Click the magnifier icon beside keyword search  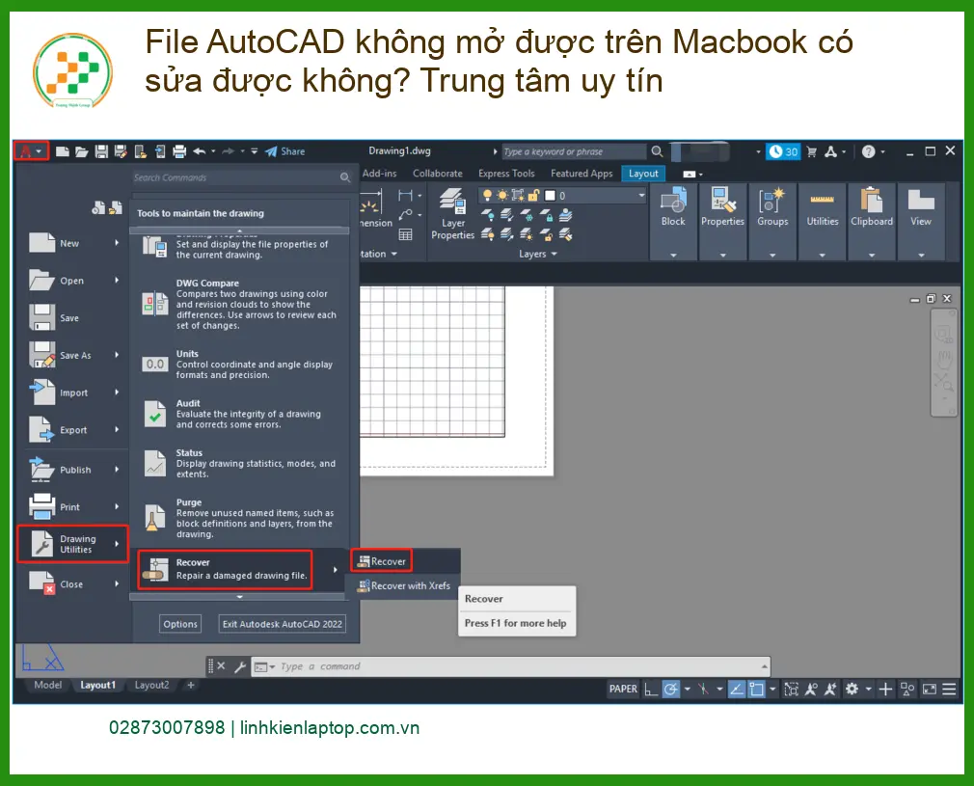657,151
